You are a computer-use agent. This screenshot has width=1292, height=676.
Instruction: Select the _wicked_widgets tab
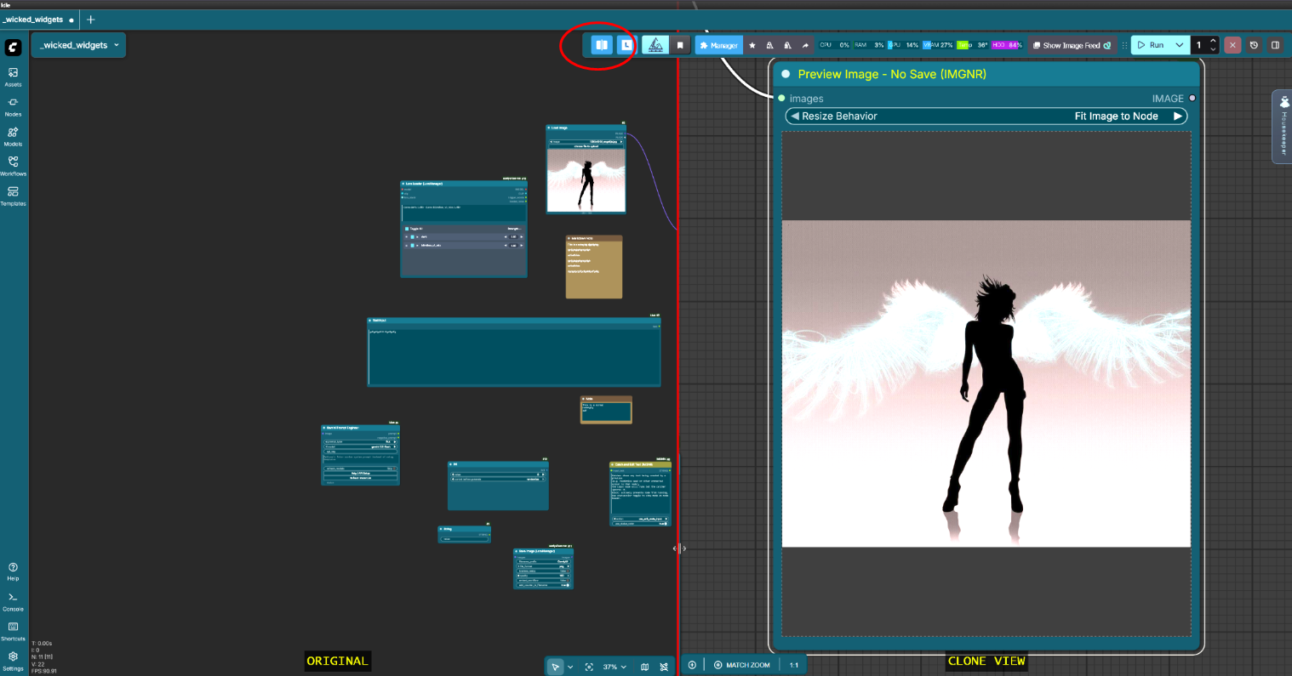pos(37,19)
